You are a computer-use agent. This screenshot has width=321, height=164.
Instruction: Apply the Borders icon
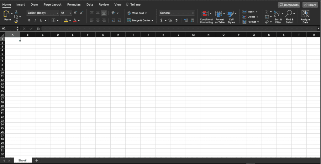point(53,20)
